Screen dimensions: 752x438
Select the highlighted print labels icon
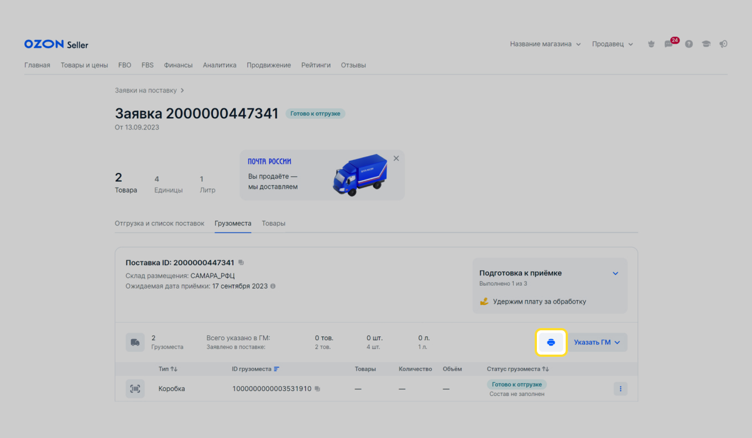click(x=551, y=342)
